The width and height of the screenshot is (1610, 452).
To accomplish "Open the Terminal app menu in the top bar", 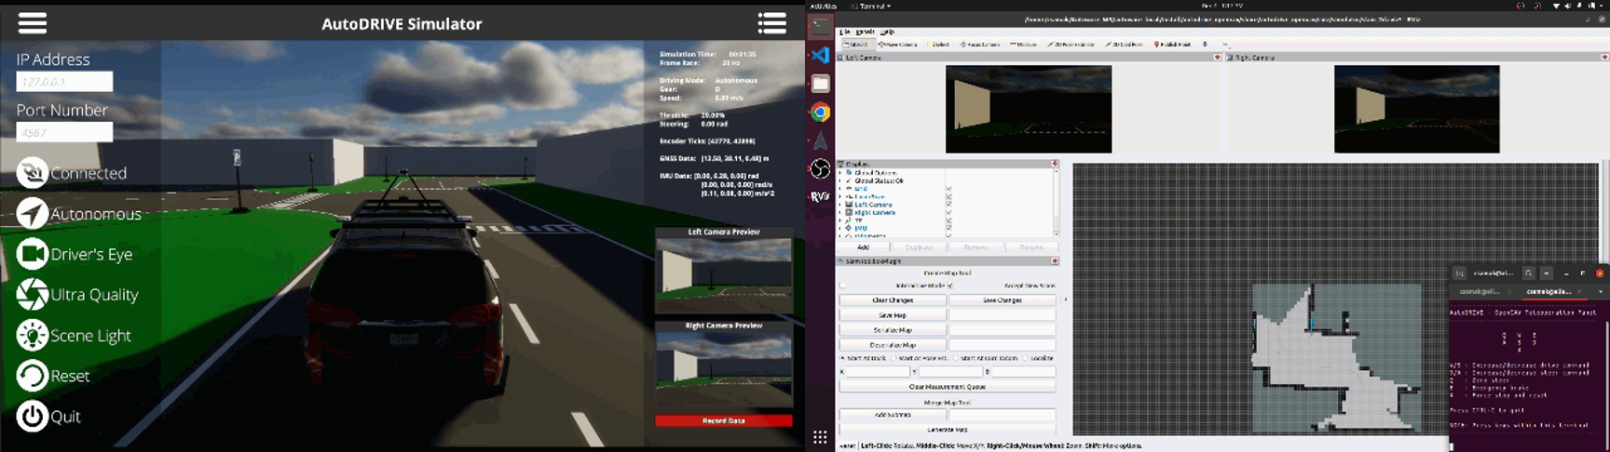I will tap(870, 6).
